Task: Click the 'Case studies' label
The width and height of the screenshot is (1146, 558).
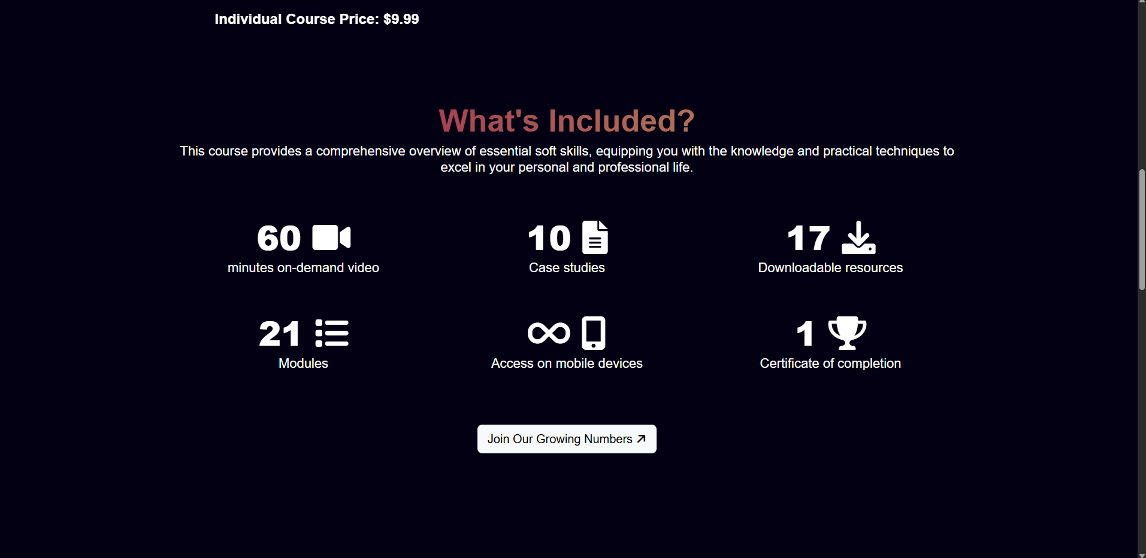Action: pyautogui.click(x=567, y=268)
